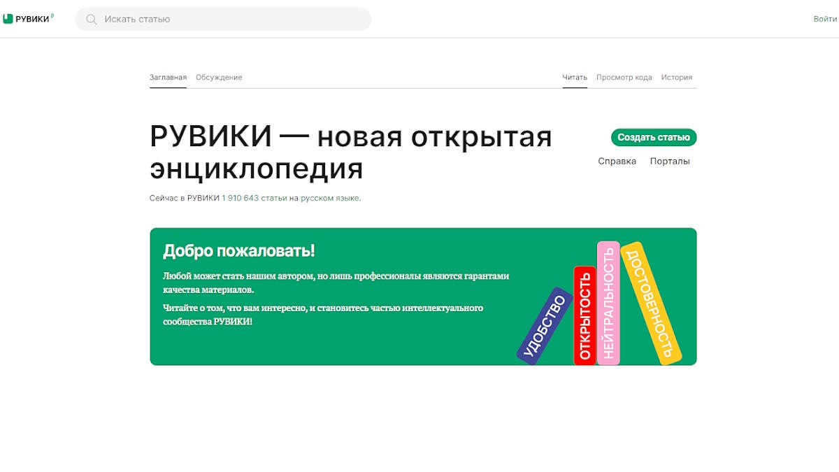Click the search magnifier icon

(92, 20)
